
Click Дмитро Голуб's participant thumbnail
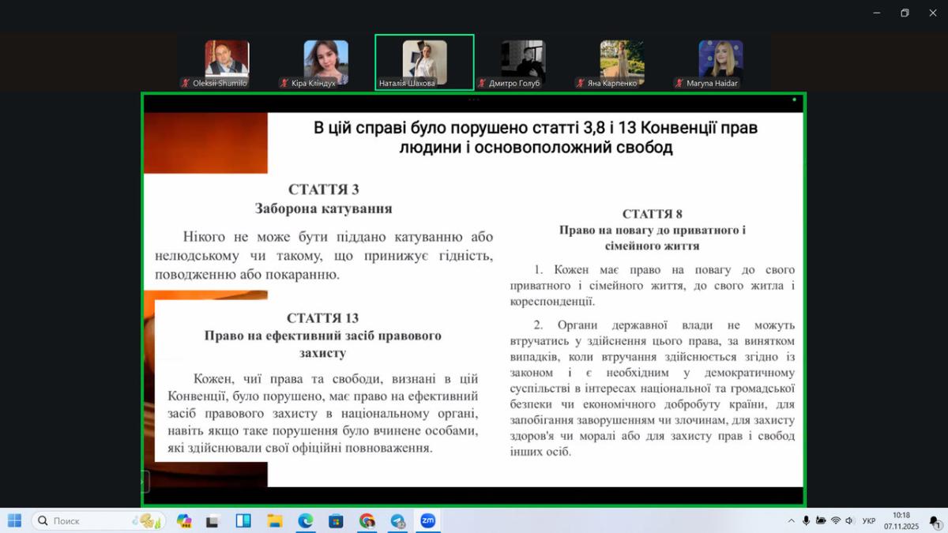[x=523, y=62]
